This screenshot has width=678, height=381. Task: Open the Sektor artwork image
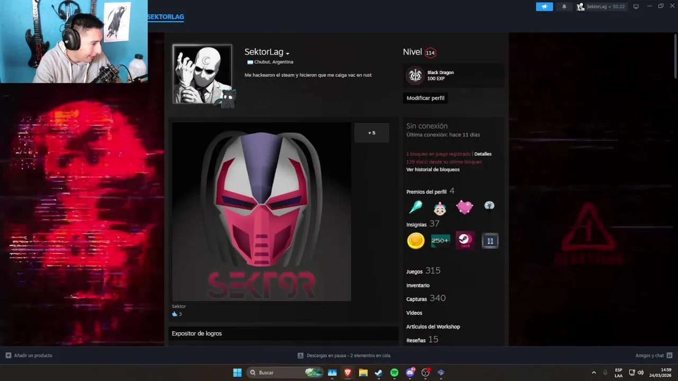click(261, 212)
